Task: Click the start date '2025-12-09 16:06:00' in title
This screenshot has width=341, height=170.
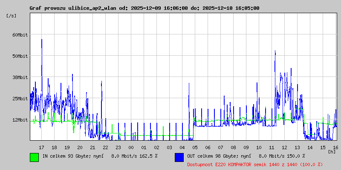Action: (x=158, y=8)
